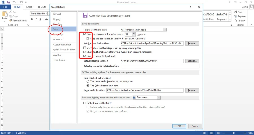Click OK button in Word Options

179,126
